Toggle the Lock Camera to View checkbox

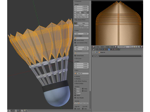pos(75,43)
